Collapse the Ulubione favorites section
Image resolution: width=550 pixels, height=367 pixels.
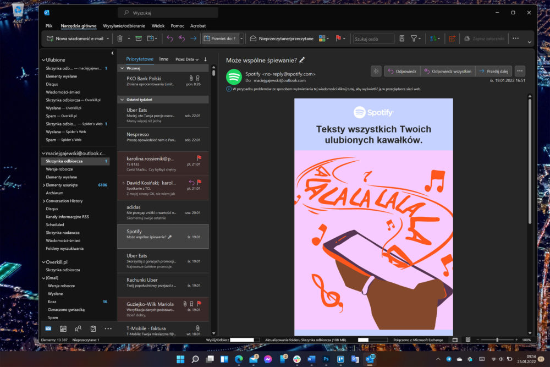pyautogui.click(x=43, y=60)
